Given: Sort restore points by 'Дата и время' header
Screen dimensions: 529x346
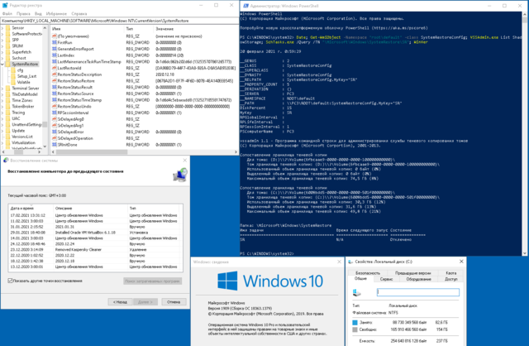Looking at the screenshot, I should [x=31, y=208].
